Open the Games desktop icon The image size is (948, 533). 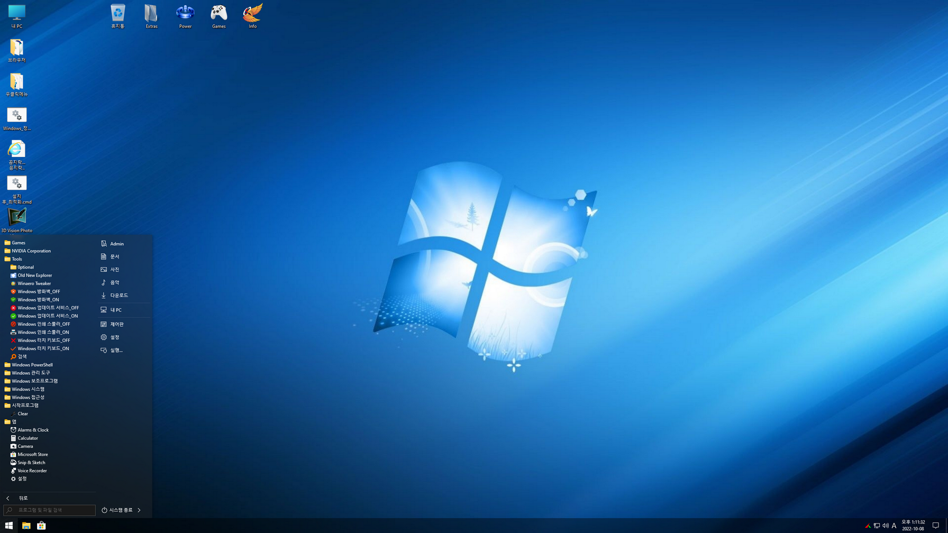coord(218,16)
